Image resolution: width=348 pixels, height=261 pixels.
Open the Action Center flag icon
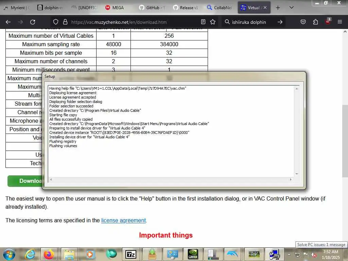point(306,255)
